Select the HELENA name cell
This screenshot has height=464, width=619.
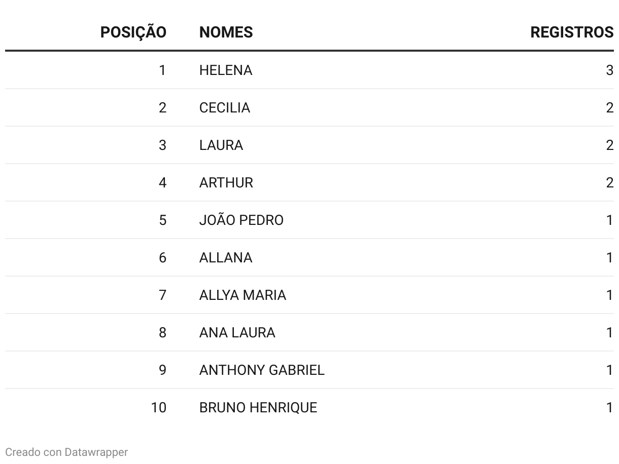pyautogui.click(x=226, y=70)
